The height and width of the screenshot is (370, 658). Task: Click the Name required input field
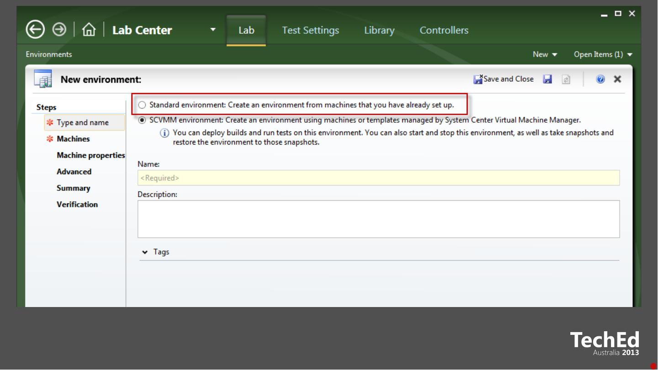tap(378, 178)
